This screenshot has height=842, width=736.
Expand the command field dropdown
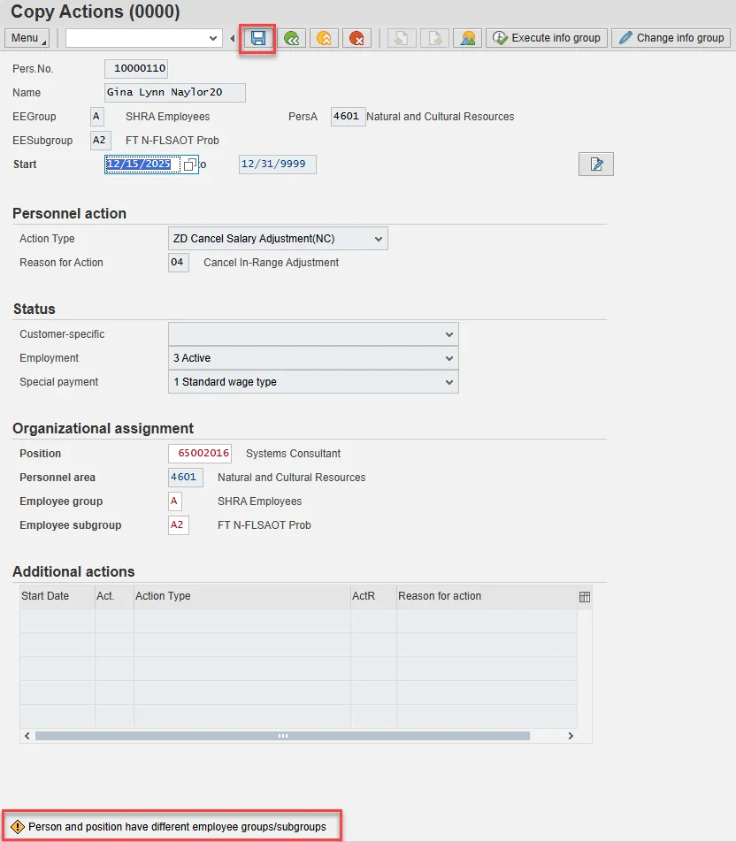point(213,38)
